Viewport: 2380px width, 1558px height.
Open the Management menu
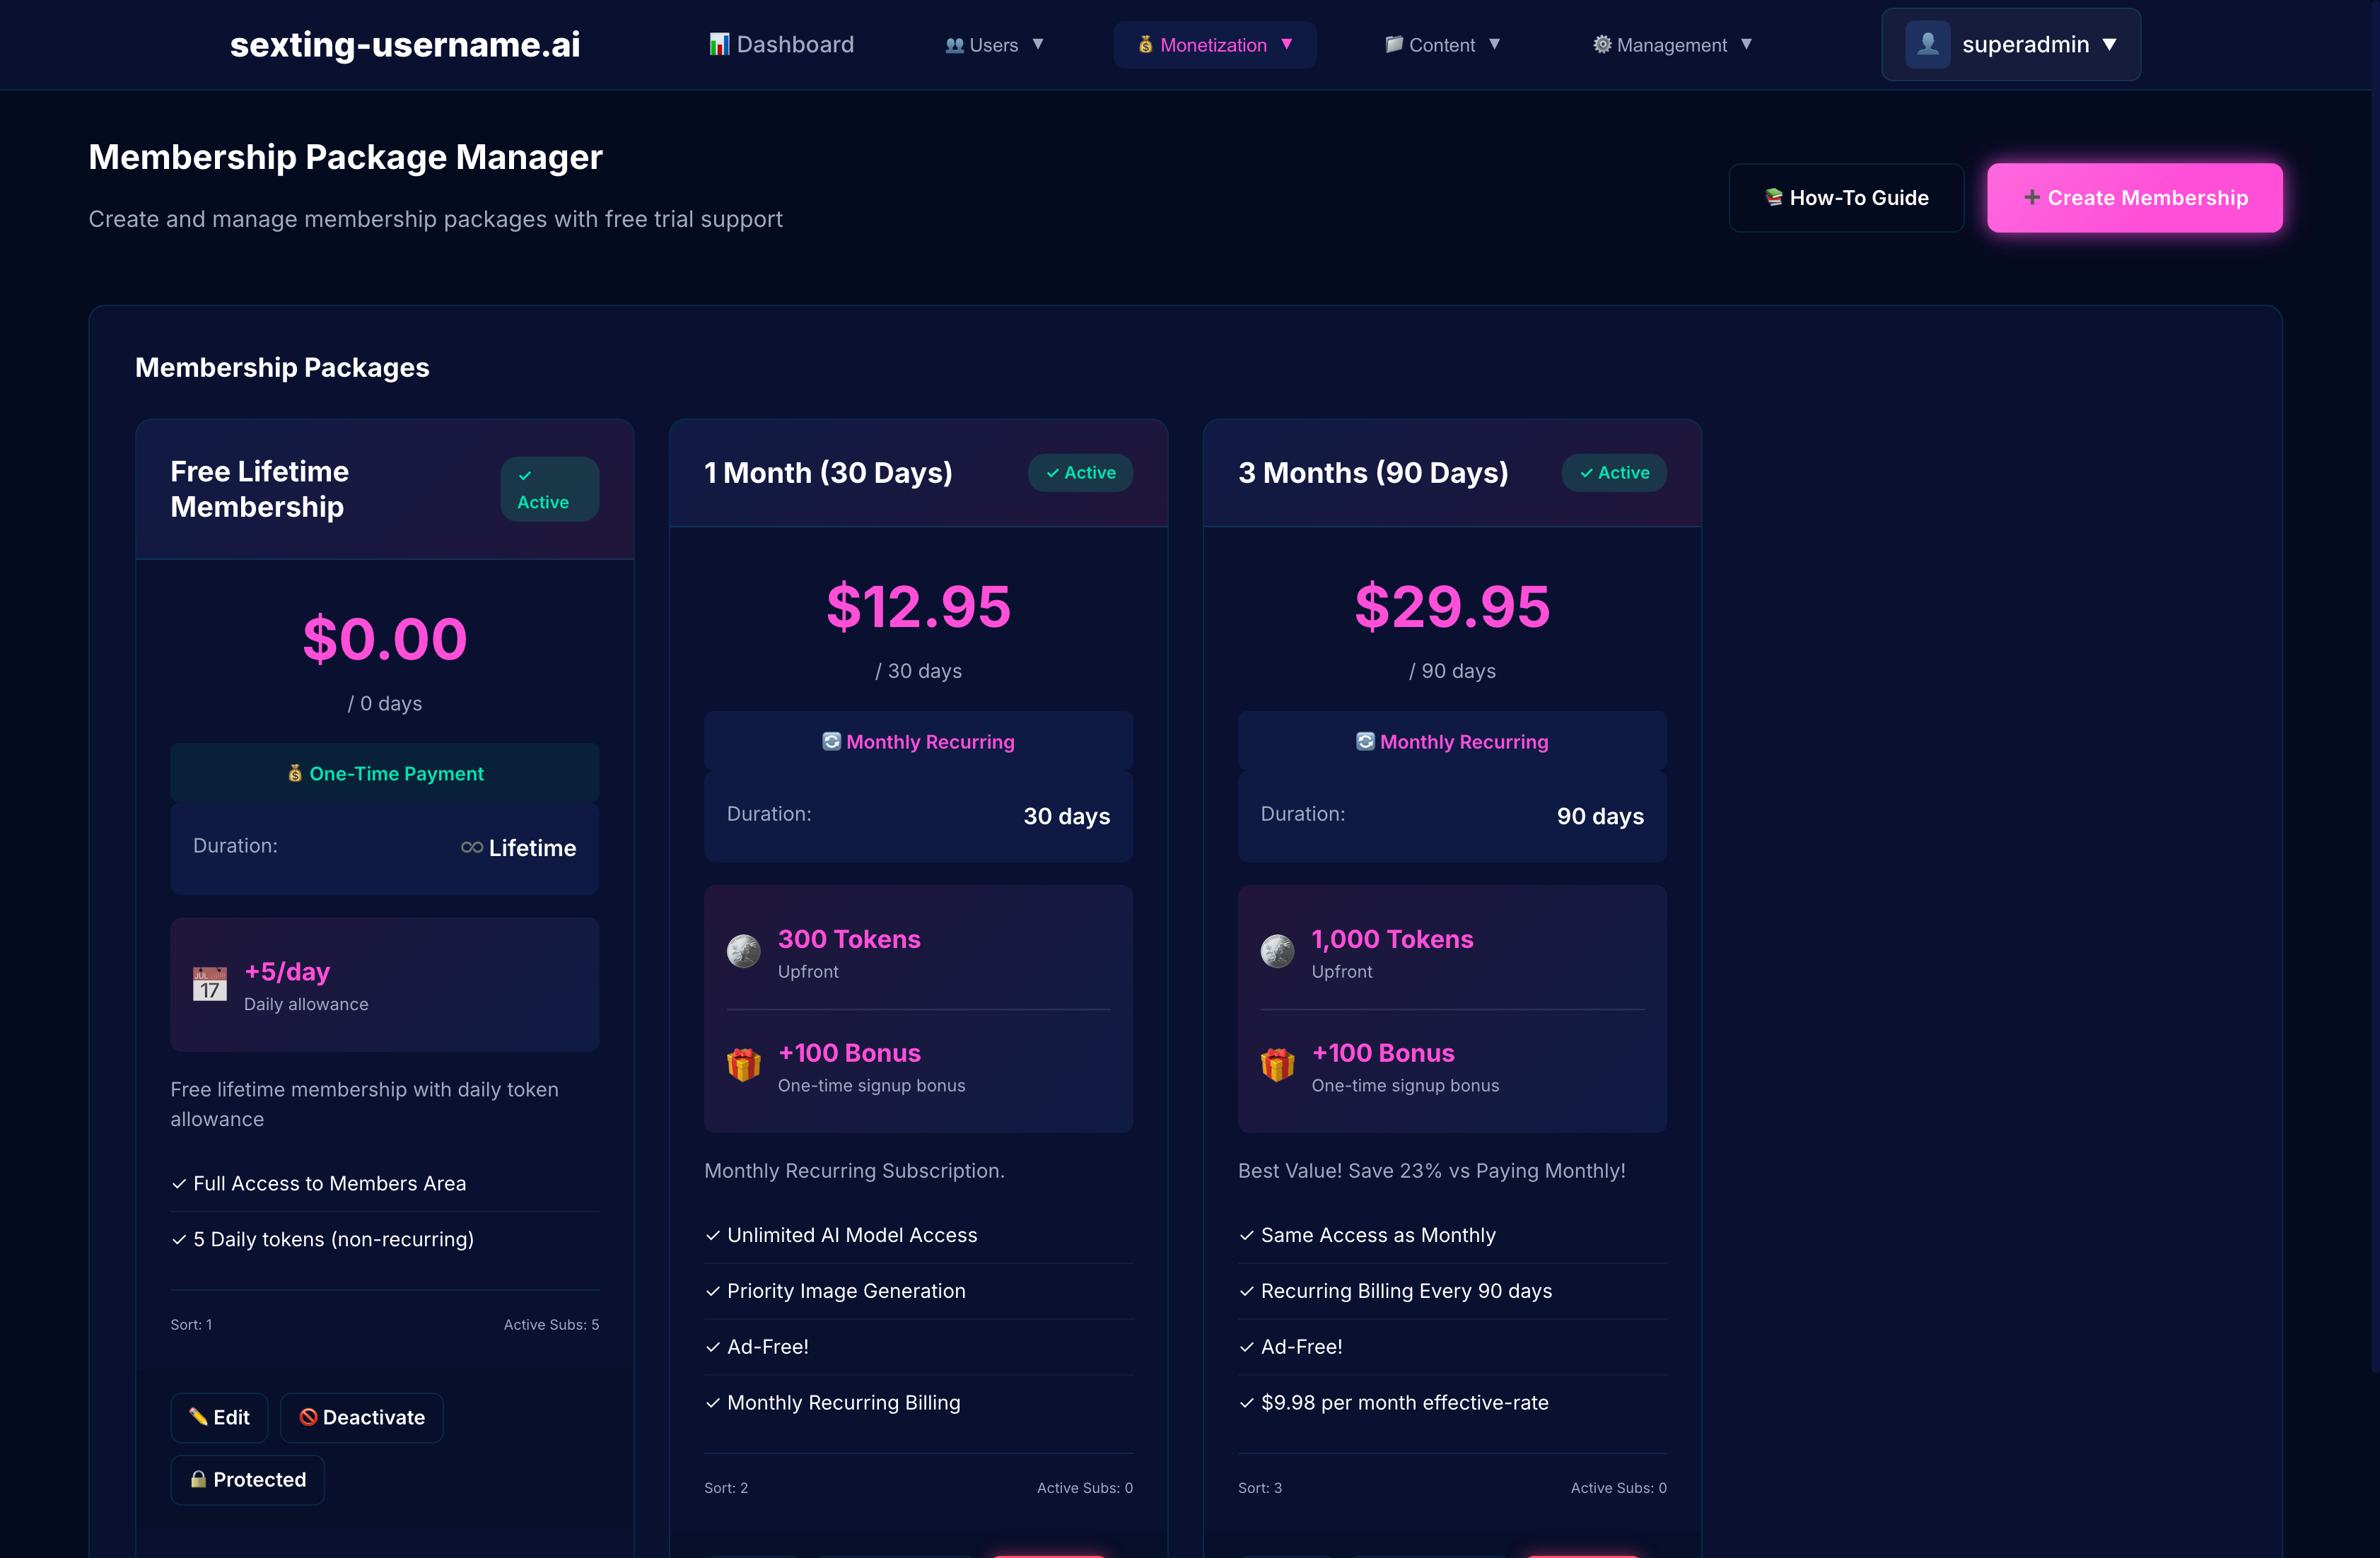1672,44
